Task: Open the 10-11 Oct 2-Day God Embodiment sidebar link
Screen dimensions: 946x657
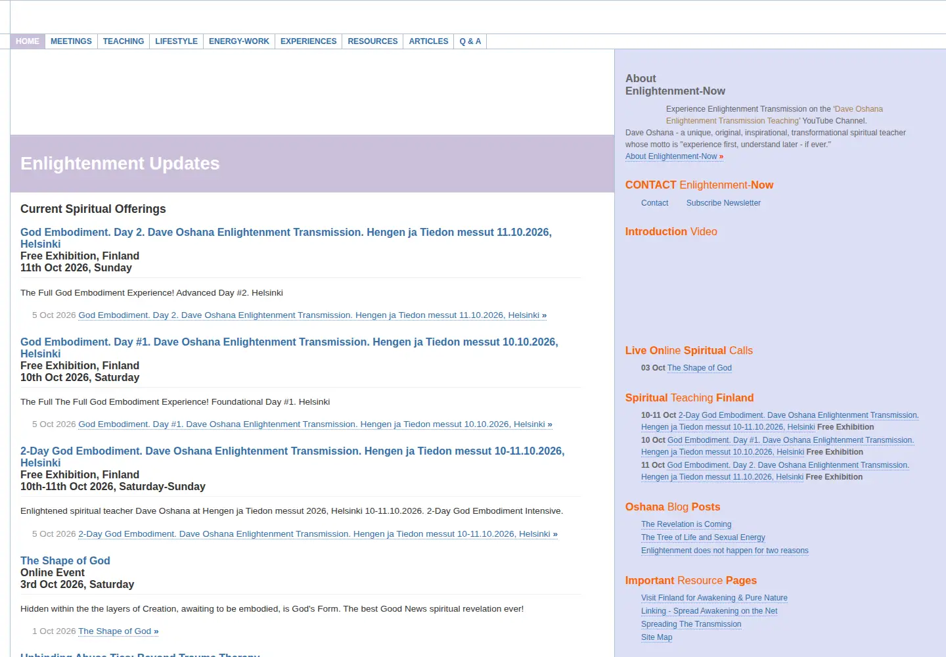Action: point(780,421)
